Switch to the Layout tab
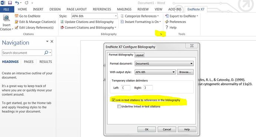The image size is (256, 137). (x=140, y=55)
